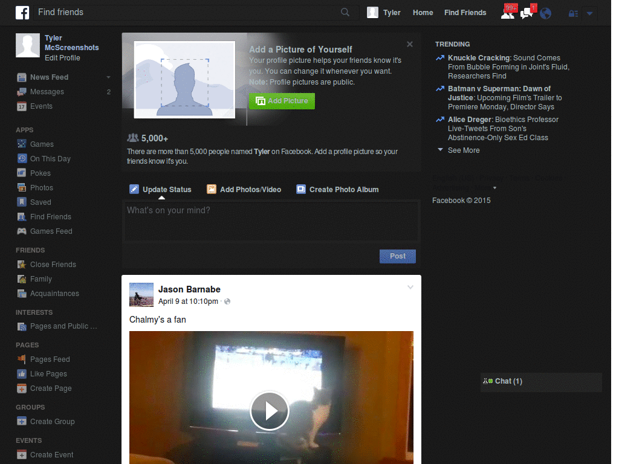Click Pages and Public icon under Interests

tap(22, 326)
